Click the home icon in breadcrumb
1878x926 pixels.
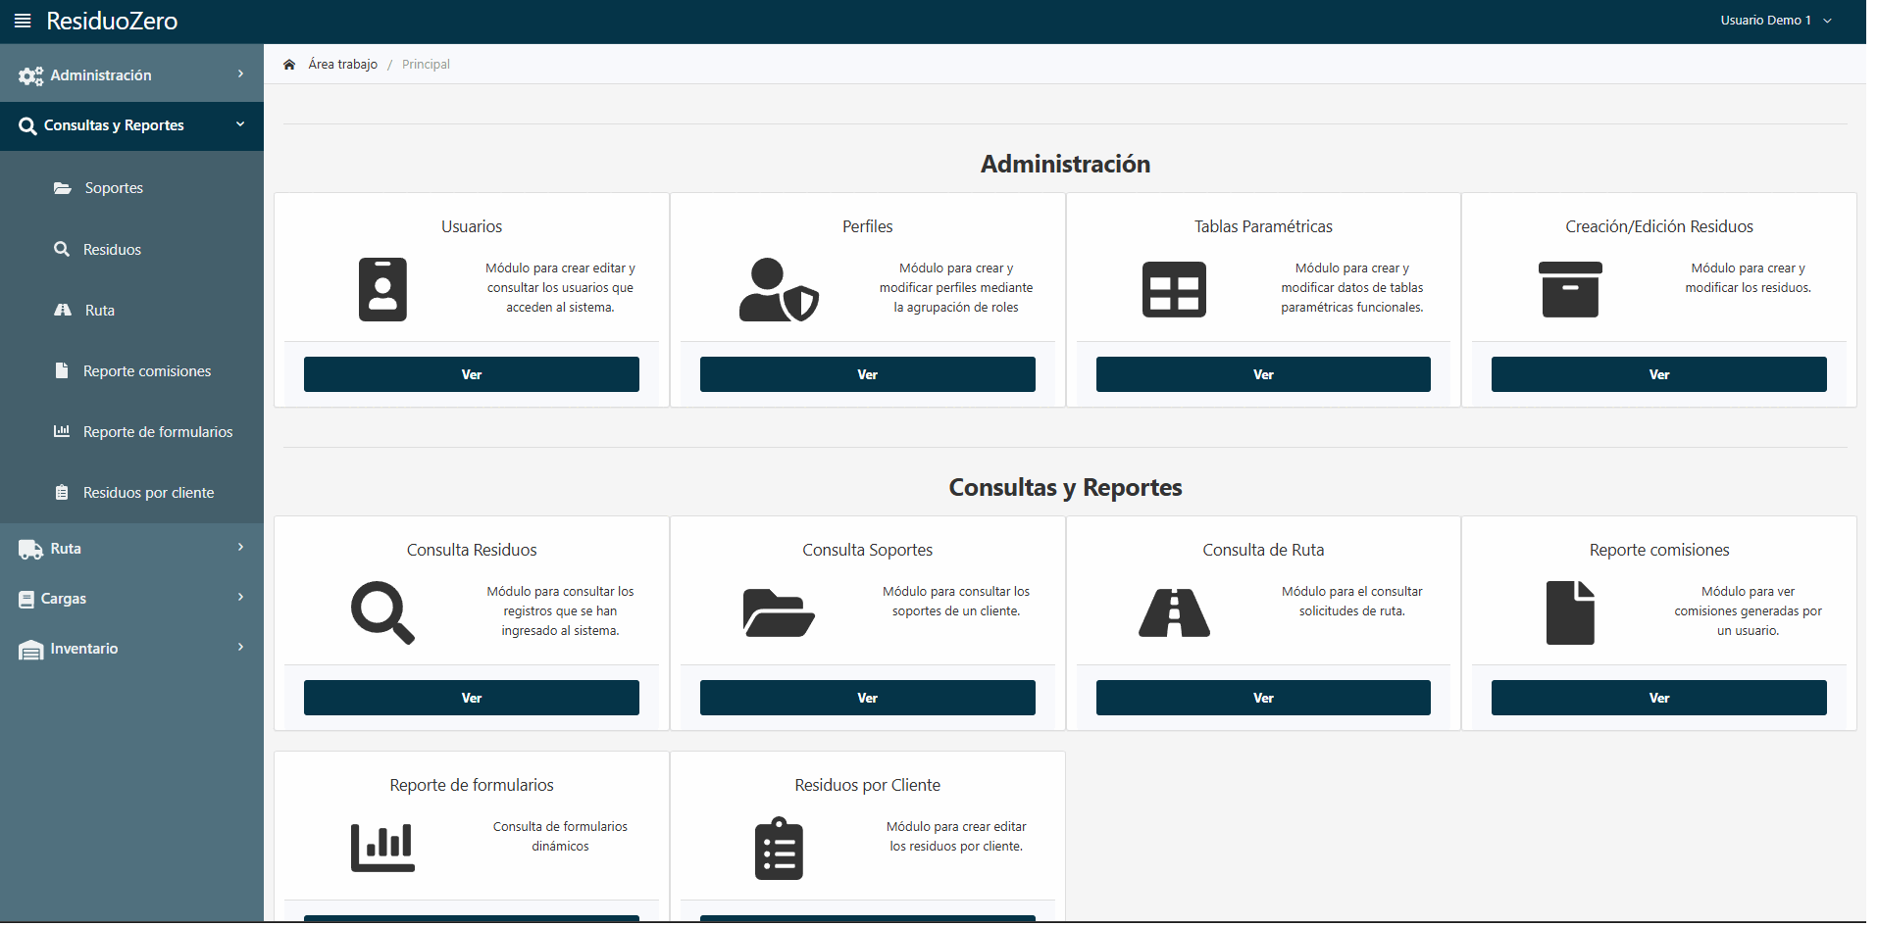pos(289,65)
